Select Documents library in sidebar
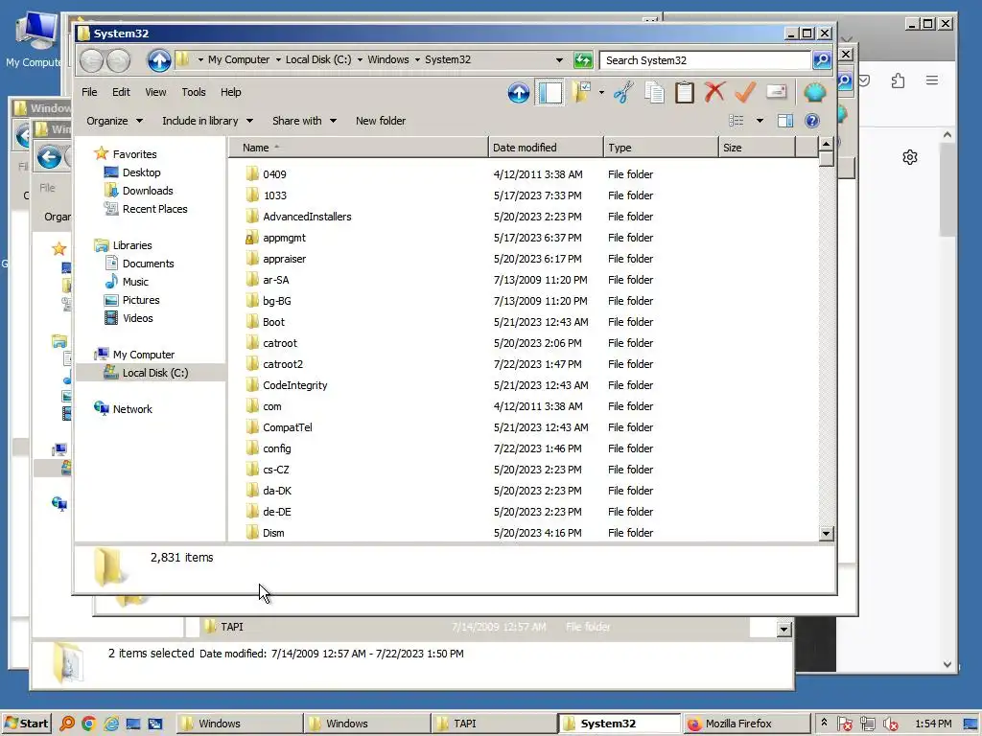982x736 pixels. point(148,264)
